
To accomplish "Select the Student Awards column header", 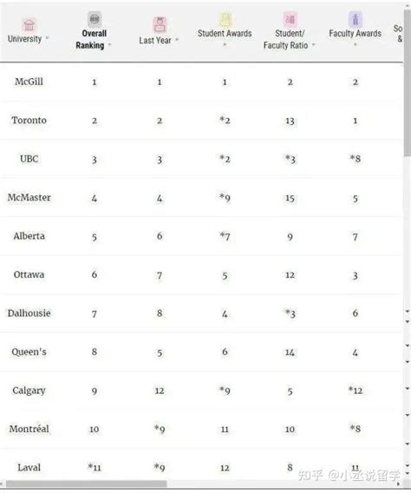I will [225, 33].
